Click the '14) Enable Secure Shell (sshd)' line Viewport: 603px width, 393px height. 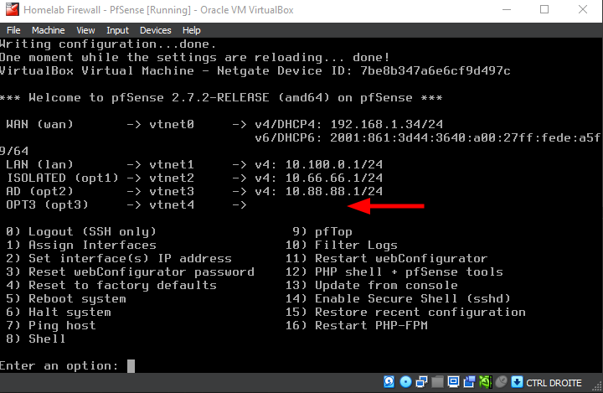[398, 298]
